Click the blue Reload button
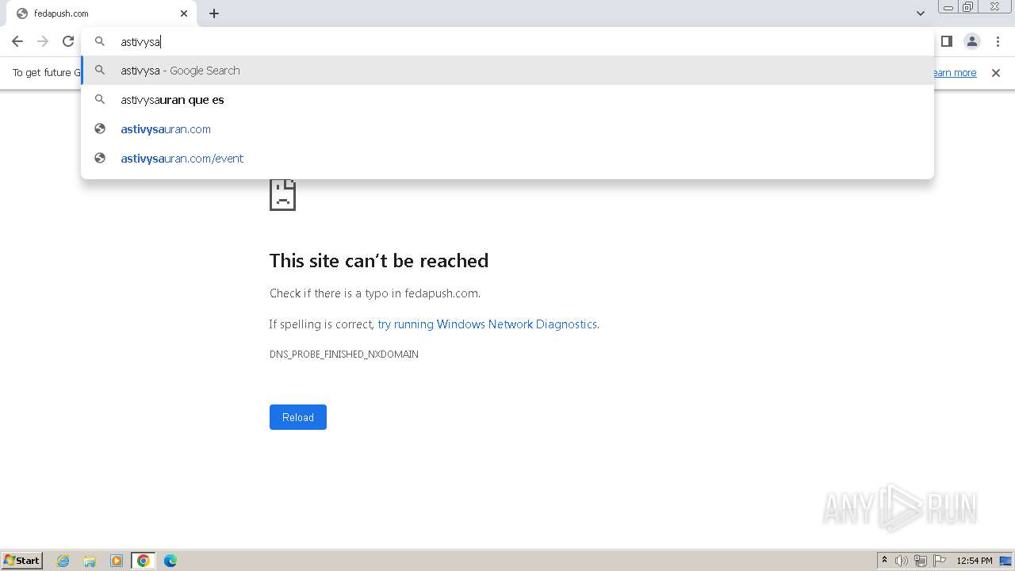This screenshot has width=1015, height=571. click(298, 417)
